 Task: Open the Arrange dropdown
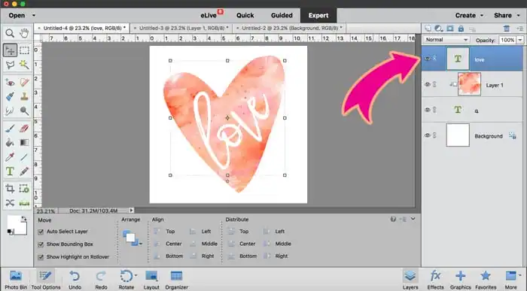[132, 238]
